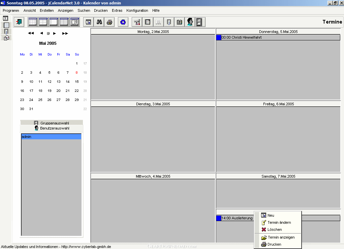Open the Erstellen menu
Screen dimensions: 344x249
point(47,10)
